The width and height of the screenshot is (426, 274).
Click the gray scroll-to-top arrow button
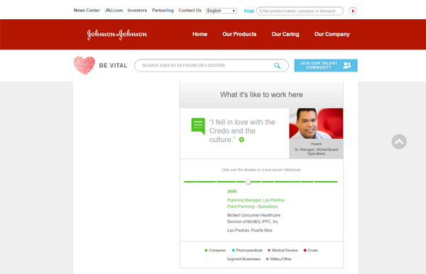(399, 142)
